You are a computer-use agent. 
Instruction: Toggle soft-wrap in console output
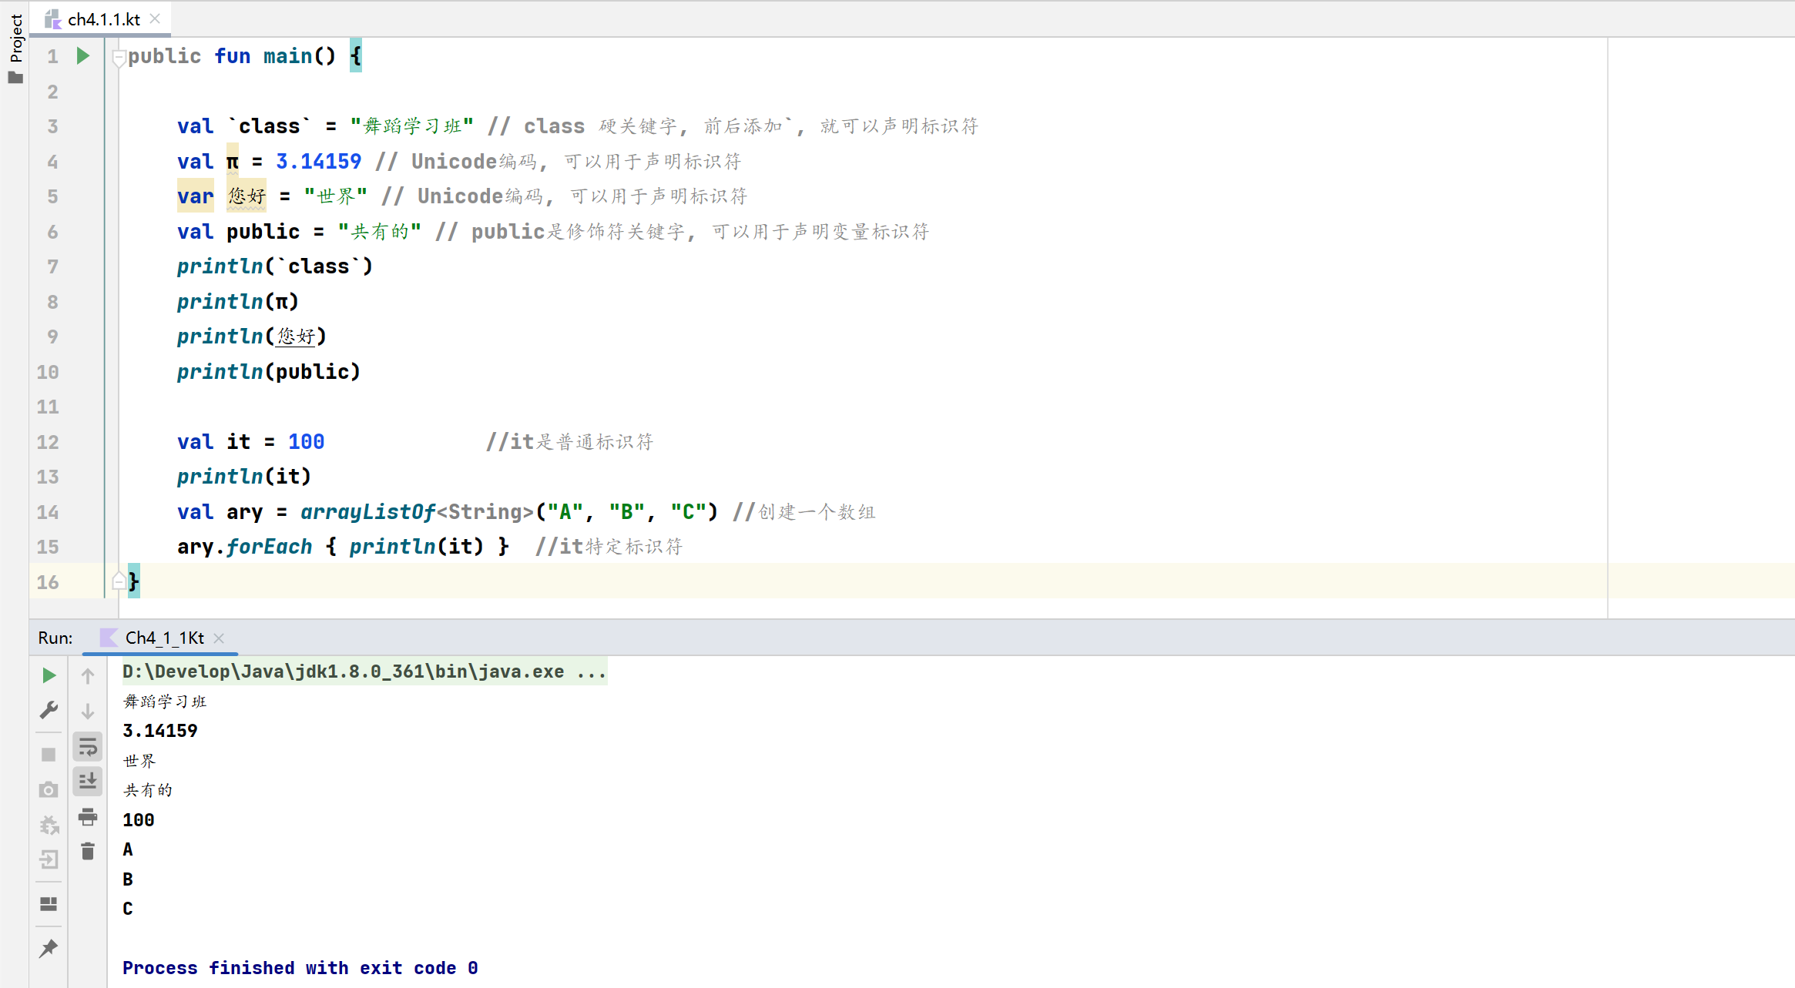tap(88, 746)
